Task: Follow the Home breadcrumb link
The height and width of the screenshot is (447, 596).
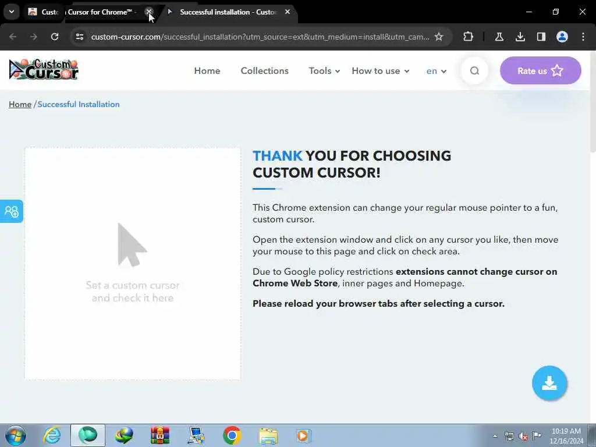Action: pos(20,105)
